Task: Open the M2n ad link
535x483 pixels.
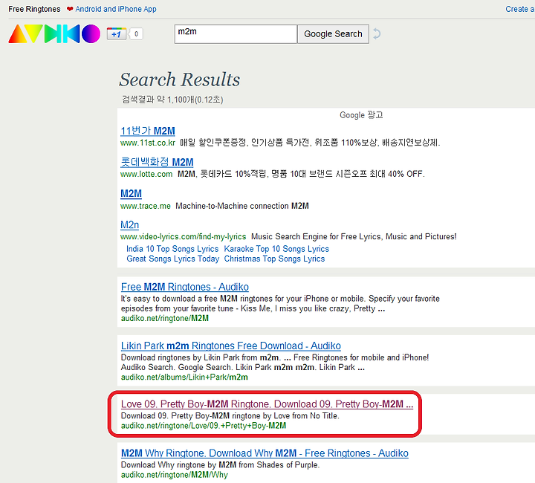Action: 129,225
